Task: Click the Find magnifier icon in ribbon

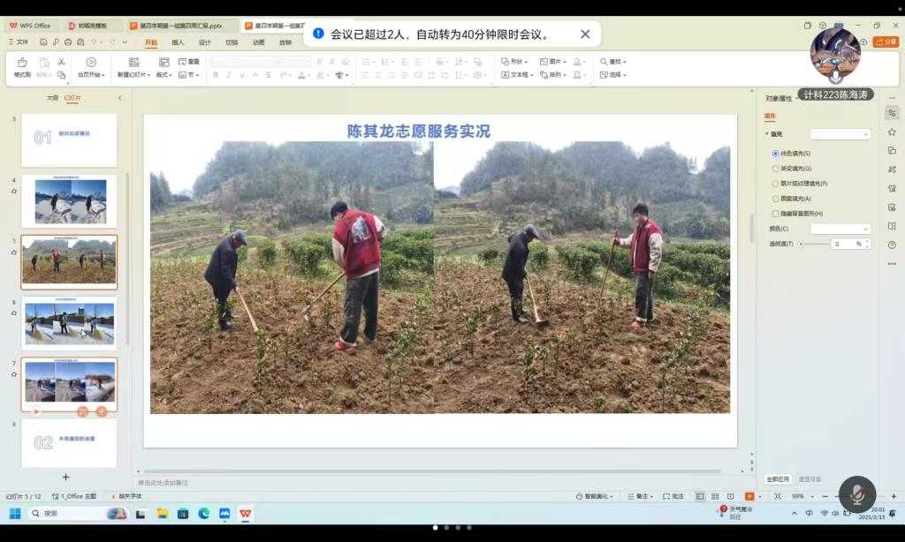Action: point(605,62)
